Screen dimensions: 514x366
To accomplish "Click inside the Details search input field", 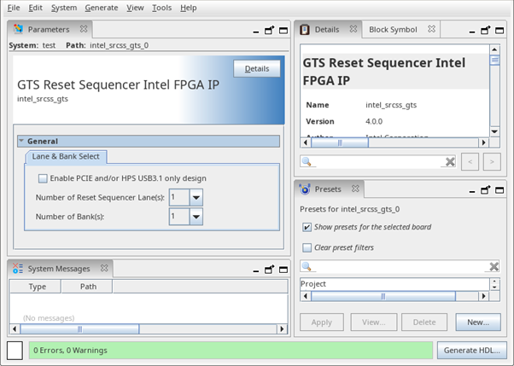I will tap(377, 161).
